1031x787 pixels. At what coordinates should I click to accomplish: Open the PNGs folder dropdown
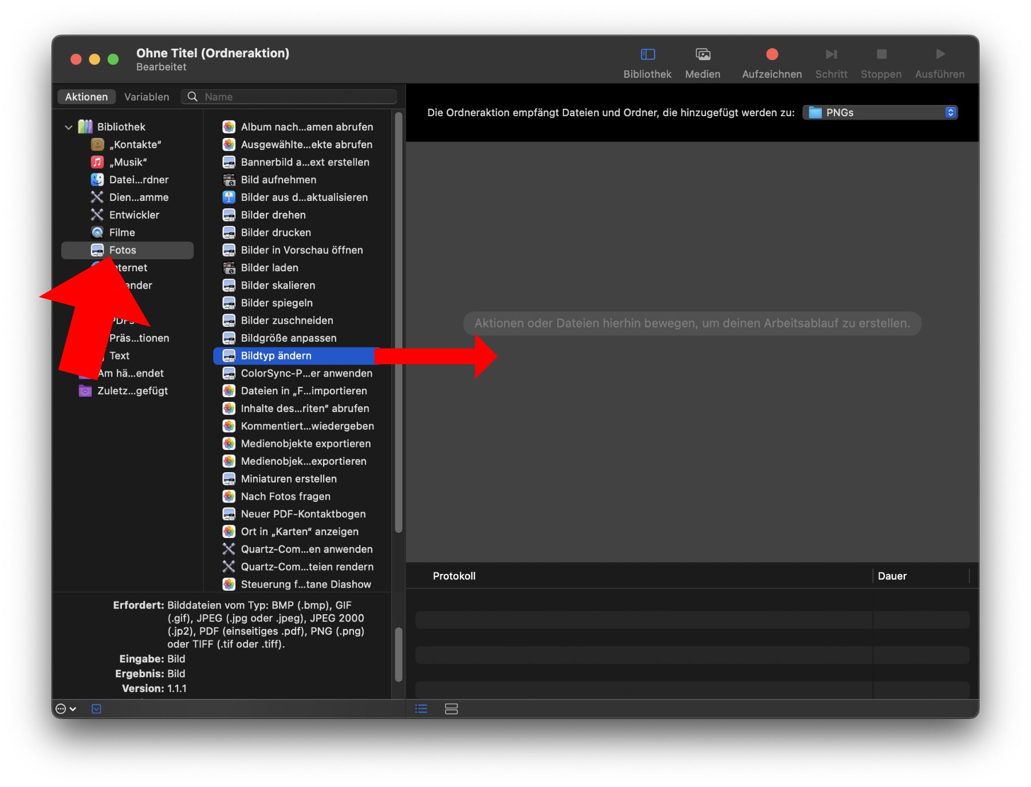(x=880, y=113)
